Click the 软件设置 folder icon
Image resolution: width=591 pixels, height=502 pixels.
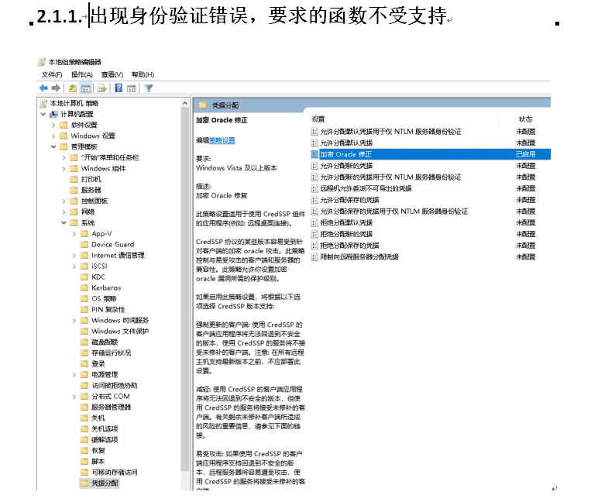64,125
